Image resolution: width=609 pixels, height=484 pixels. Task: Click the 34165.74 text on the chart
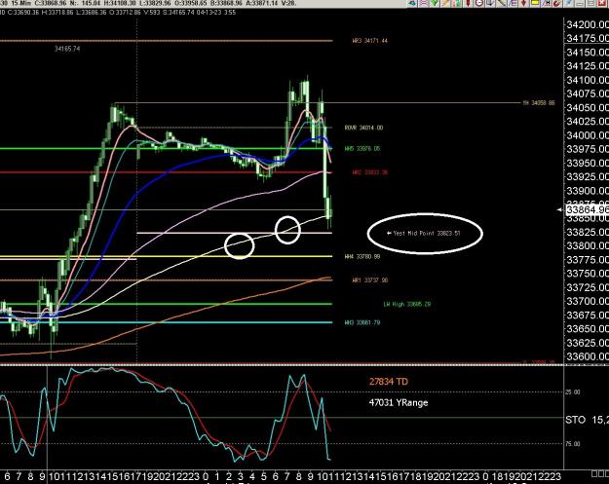pyautogui.click(x=67, y=49)
